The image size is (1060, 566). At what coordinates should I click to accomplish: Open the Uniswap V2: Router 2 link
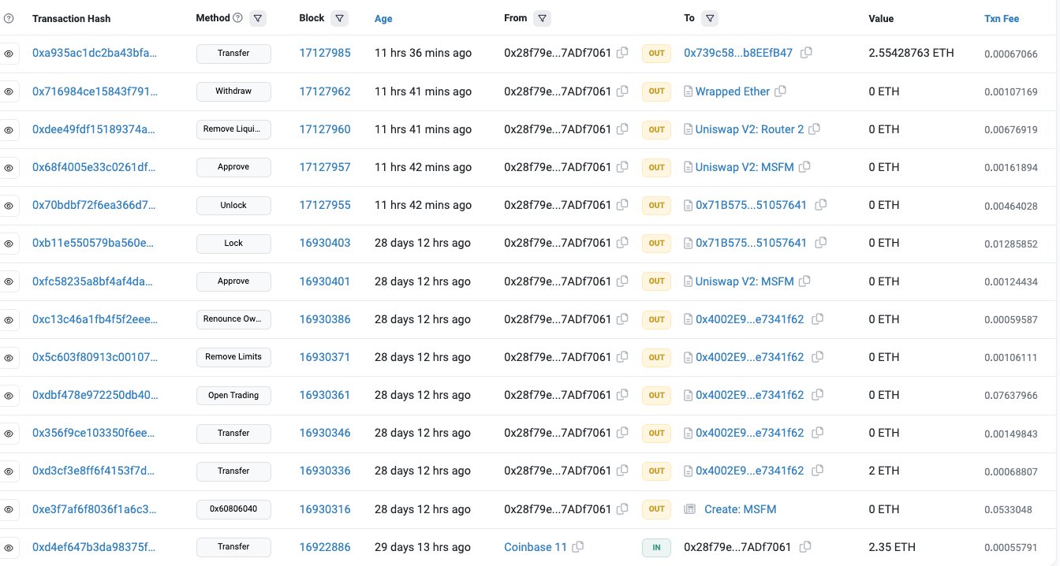750,129
